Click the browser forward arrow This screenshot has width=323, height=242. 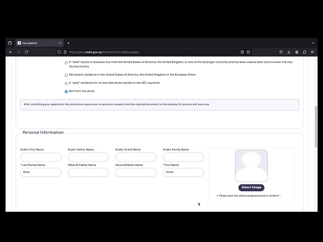(x=19, y=52)
